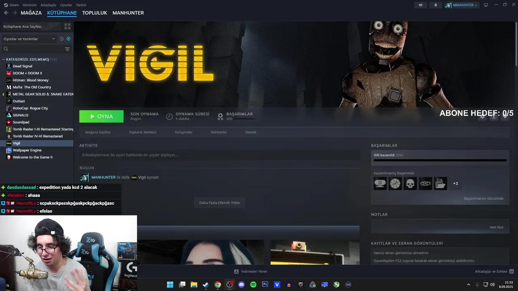Screen dimensions: 518x291
Task: Open Arkadaşlar menu
Action: 49,5
